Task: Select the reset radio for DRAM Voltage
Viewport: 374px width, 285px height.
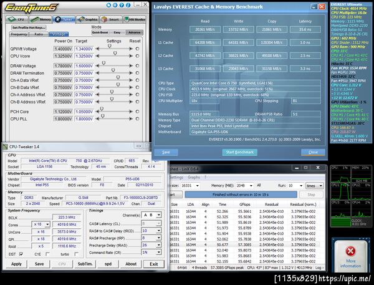Action: pos(137,65)
